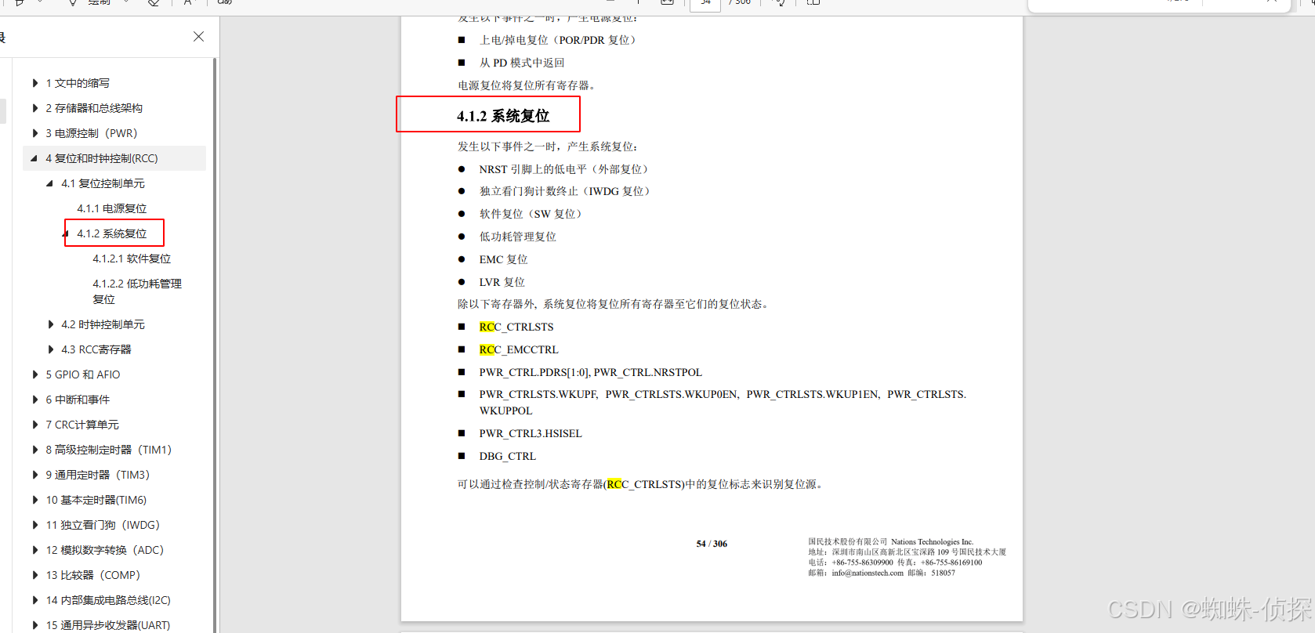Open outline entry 11 独立看门狗 (IWDG)
This screenshot has width=1315, height=633.
(103, 525)
